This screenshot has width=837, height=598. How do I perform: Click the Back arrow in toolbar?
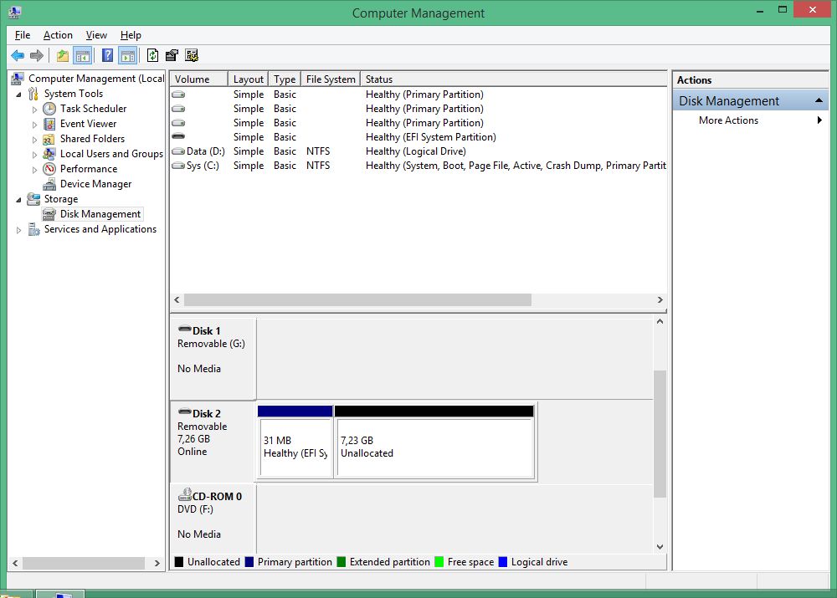[x=18, y=56]
